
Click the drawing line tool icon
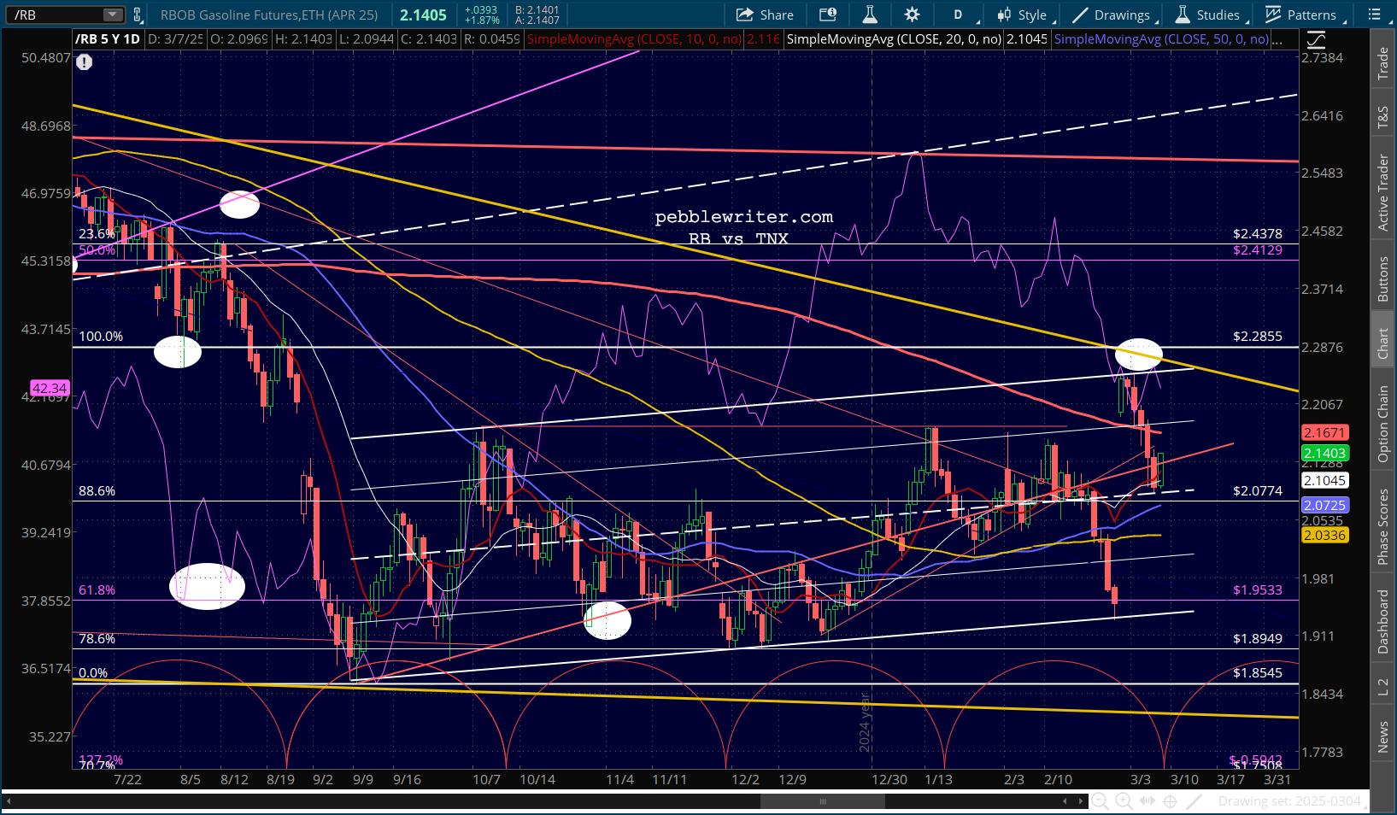click(x=1194, y=801)
